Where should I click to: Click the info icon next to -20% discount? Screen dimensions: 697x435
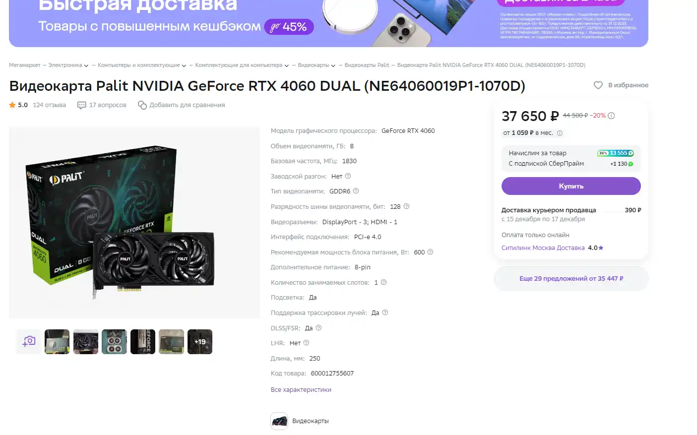(x=611, y=116)
